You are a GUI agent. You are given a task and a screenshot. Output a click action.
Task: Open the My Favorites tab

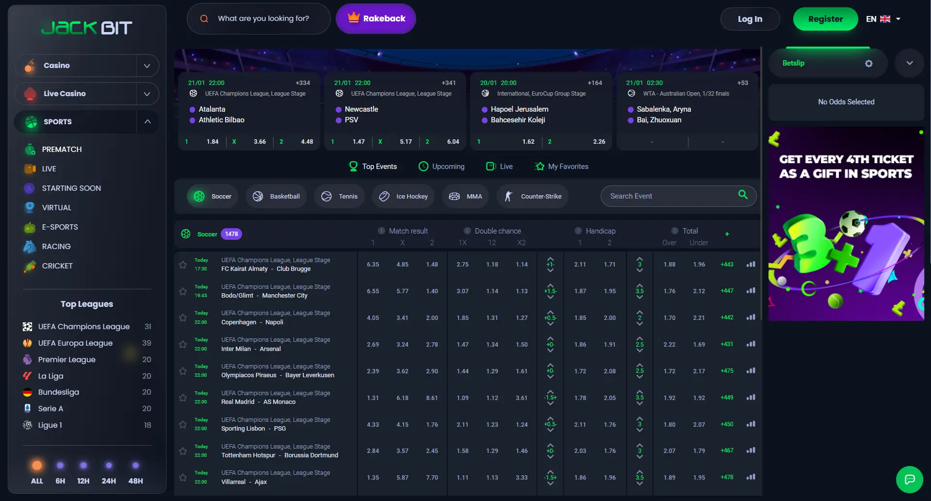(561, 167)
